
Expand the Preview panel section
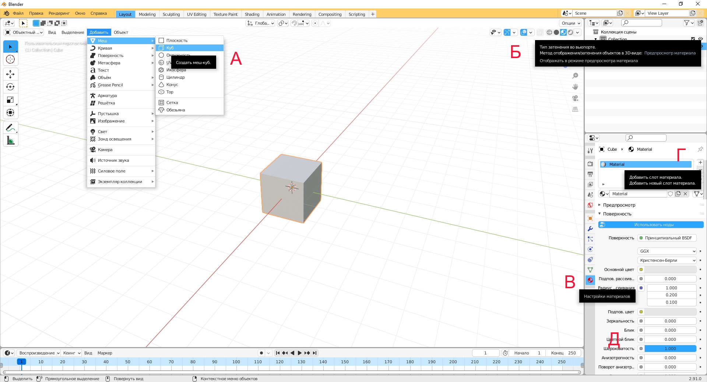pos(619,205)
